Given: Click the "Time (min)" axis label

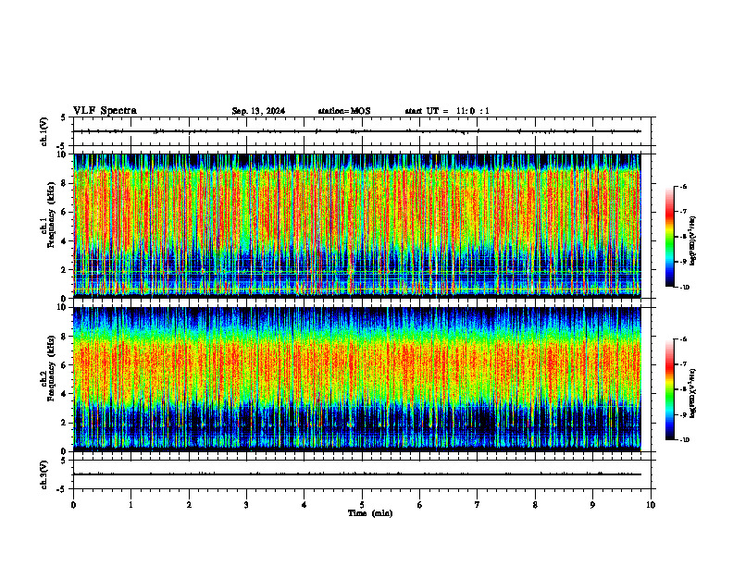Looking at the screenshot, I should [x=370, y=513].
